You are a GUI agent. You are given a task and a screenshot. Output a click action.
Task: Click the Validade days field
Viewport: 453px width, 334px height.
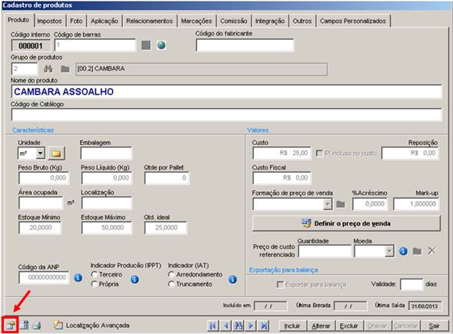point(411,284)
